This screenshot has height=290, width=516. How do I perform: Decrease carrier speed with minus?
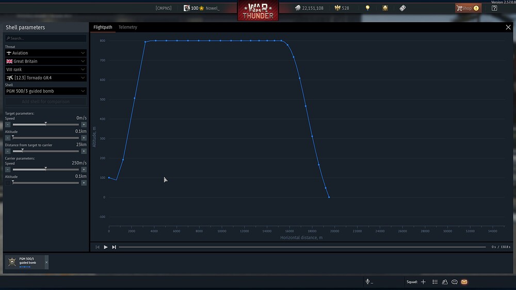(8, 170)
